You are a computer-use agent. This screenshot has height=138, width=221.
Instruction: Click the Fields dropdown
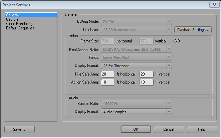[136, 57]
